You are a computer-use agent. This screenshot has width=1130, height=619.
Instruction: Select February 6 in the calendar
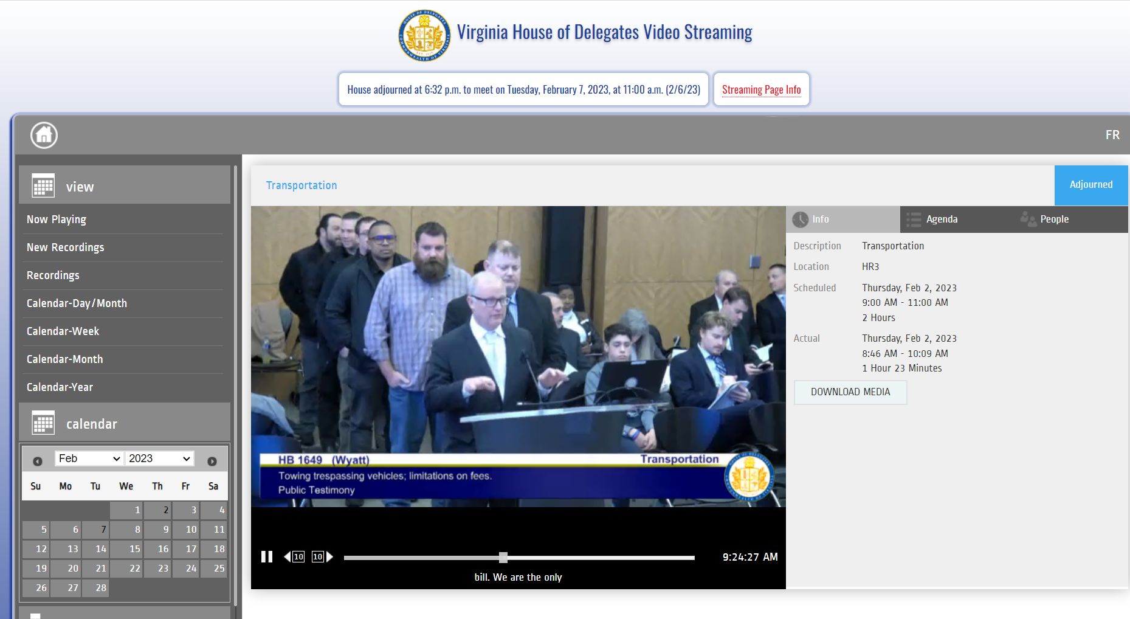(x=66, y=530)
